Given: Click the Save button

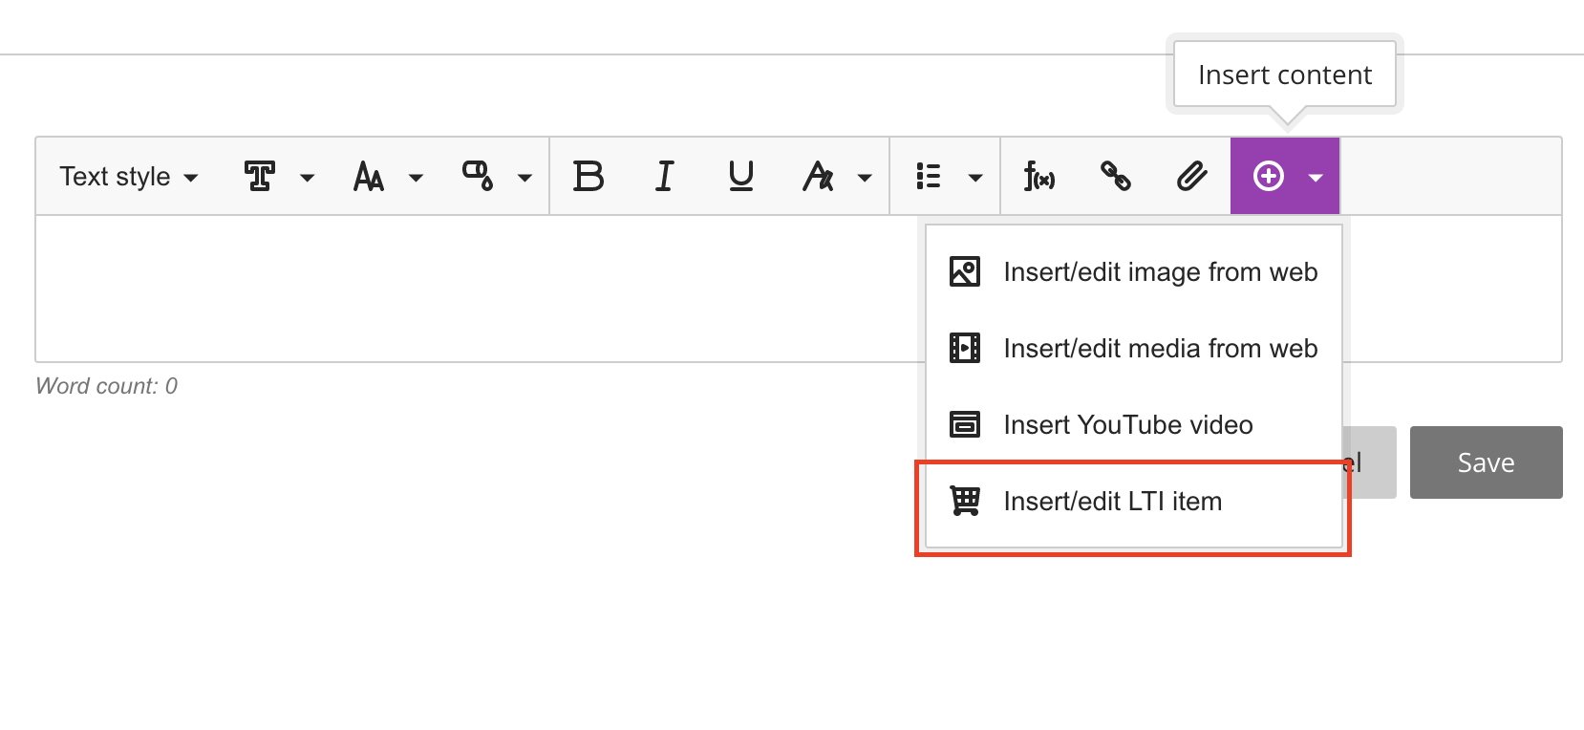Looking at the screenshot, I should click(1486, 462).
